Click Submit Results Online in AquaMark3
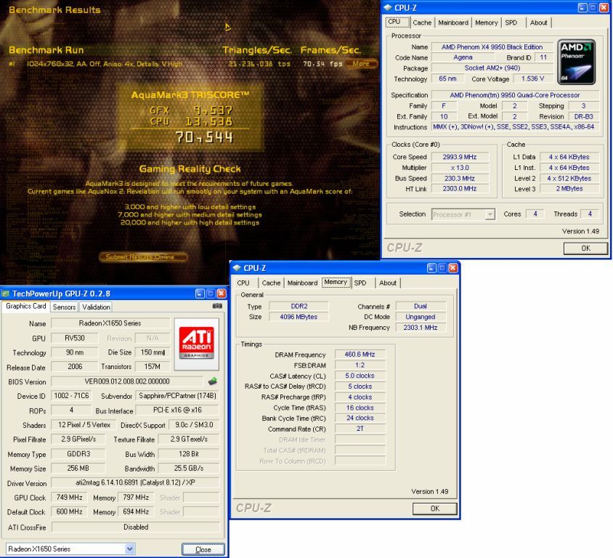 (x=143, y=257)
